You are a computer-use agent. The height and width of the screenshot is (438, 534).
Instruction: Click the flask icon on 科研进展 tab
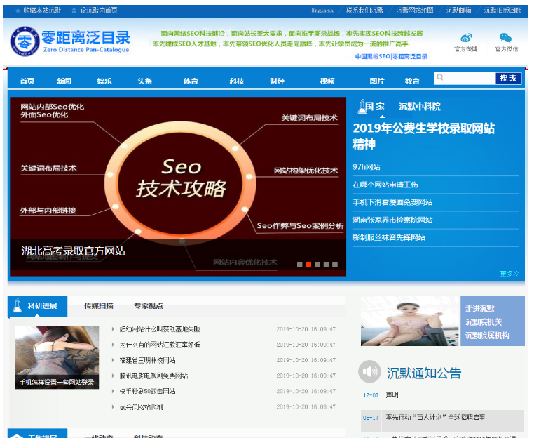pyautogui.click(x=18, y=305)
